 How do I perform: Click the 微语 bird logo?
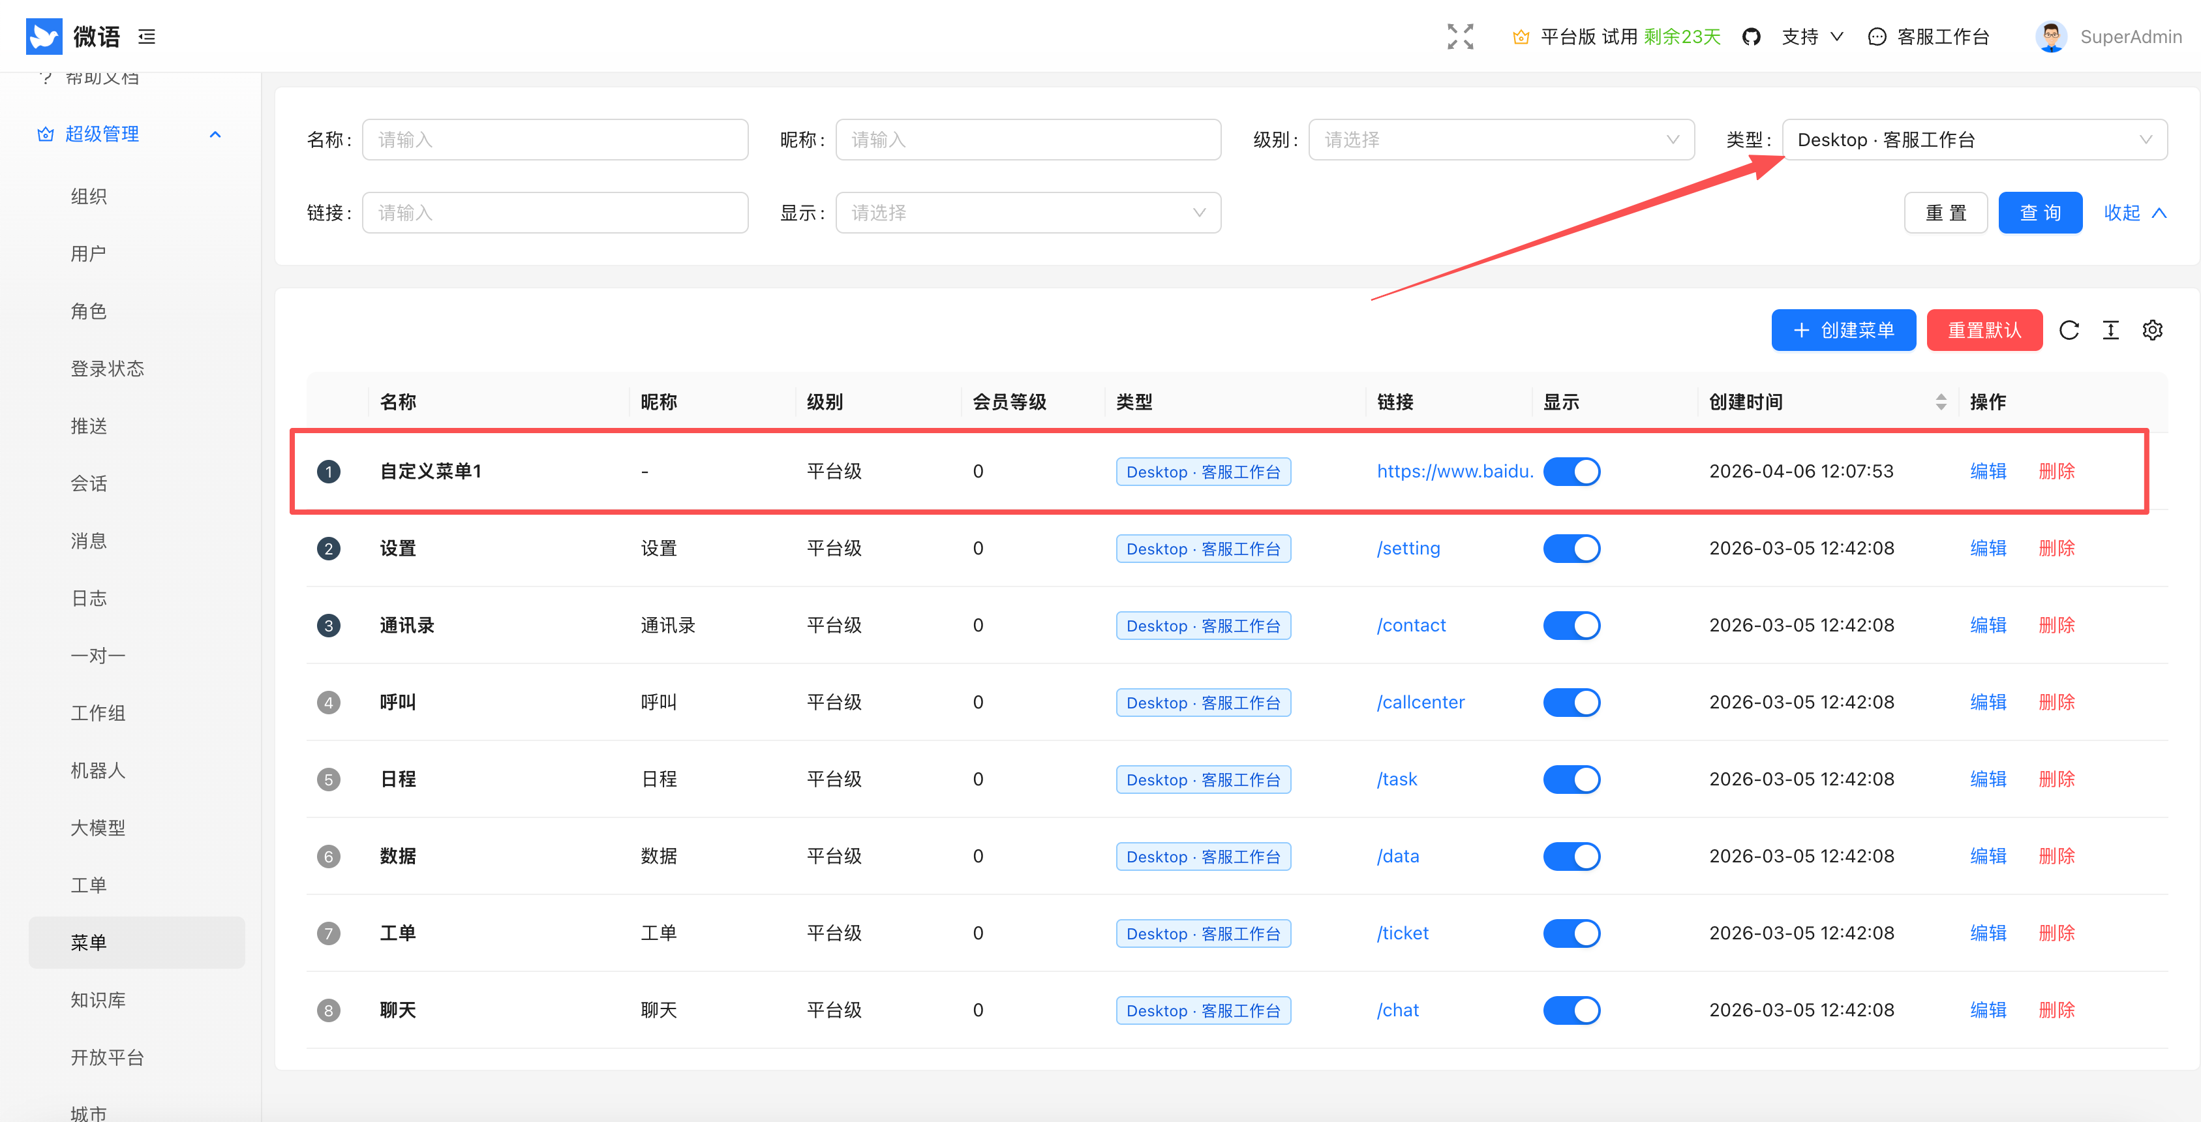click(44, 36)
